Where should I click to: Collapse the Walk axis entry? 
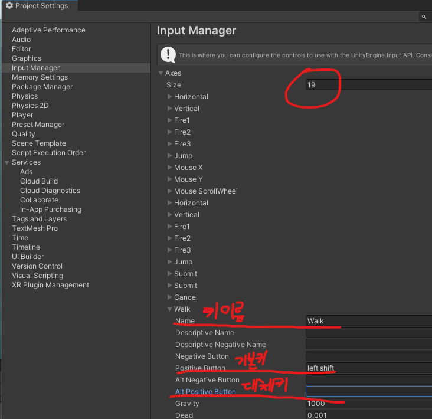169,309
